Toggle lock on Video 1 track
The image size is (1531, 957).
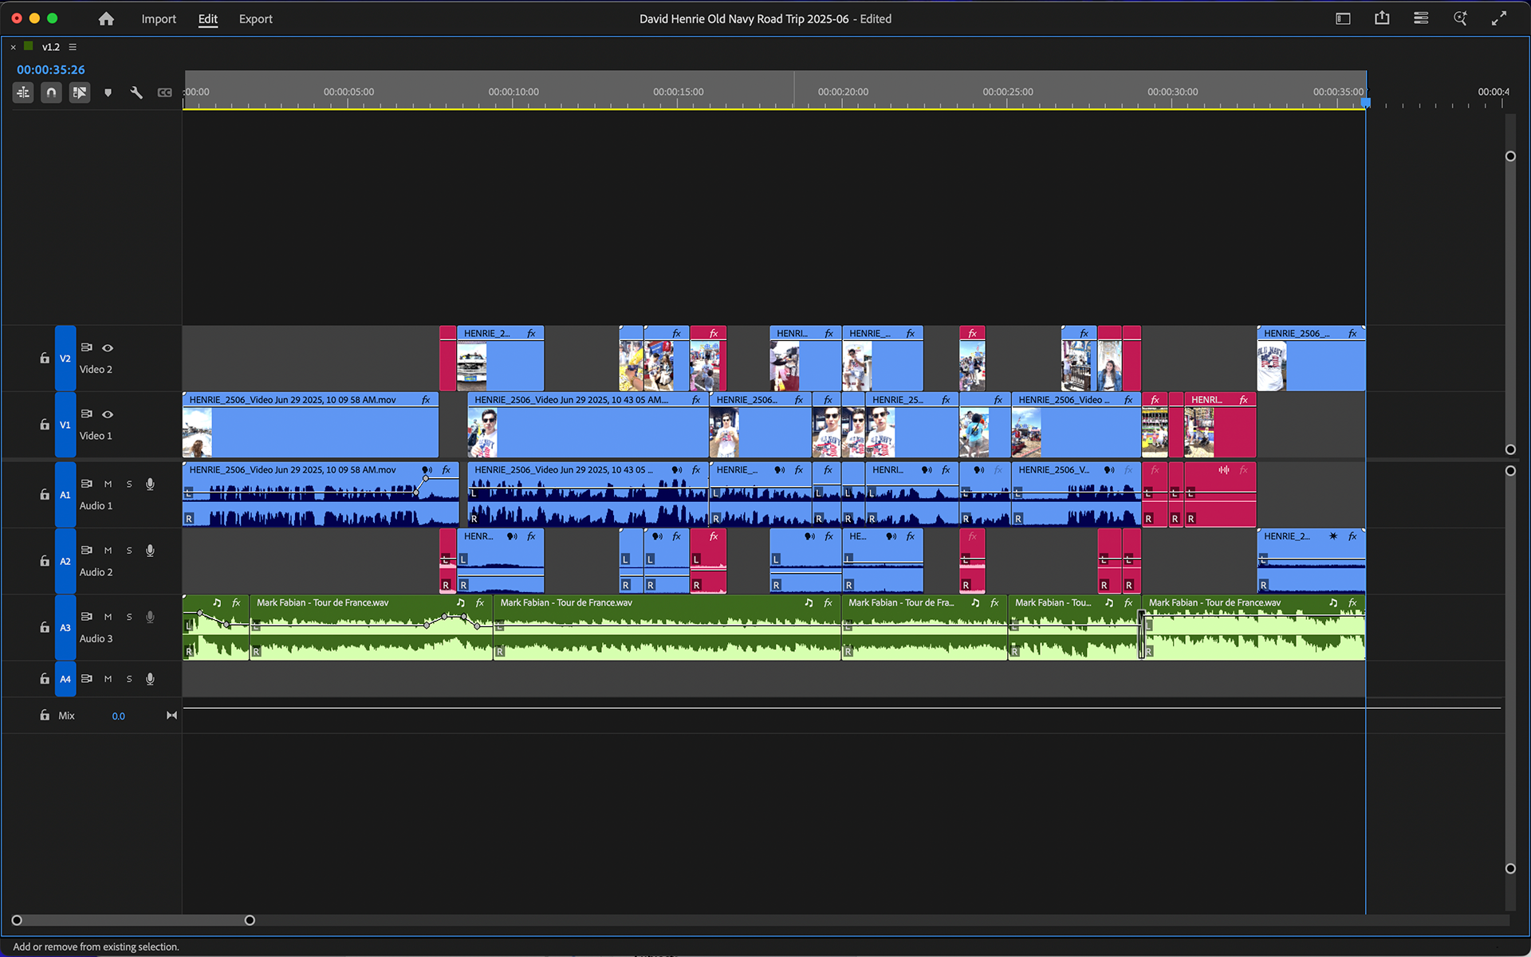tap(45, 425)
